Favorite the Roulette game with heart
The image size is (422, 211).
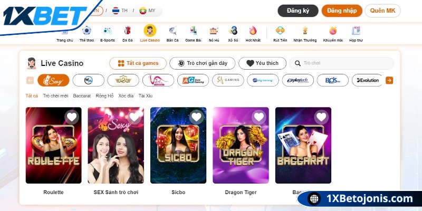click(x=72, y=117)
